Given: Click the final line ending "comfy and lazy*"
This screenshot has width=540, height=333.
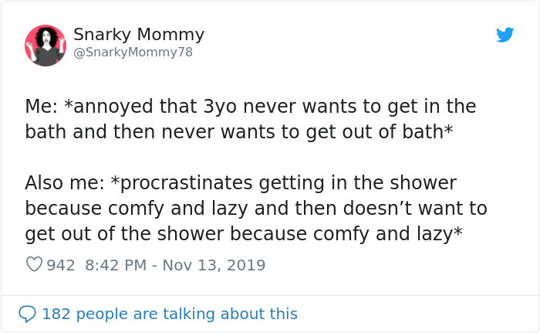Looking at the screenshot, I should 244,233.
